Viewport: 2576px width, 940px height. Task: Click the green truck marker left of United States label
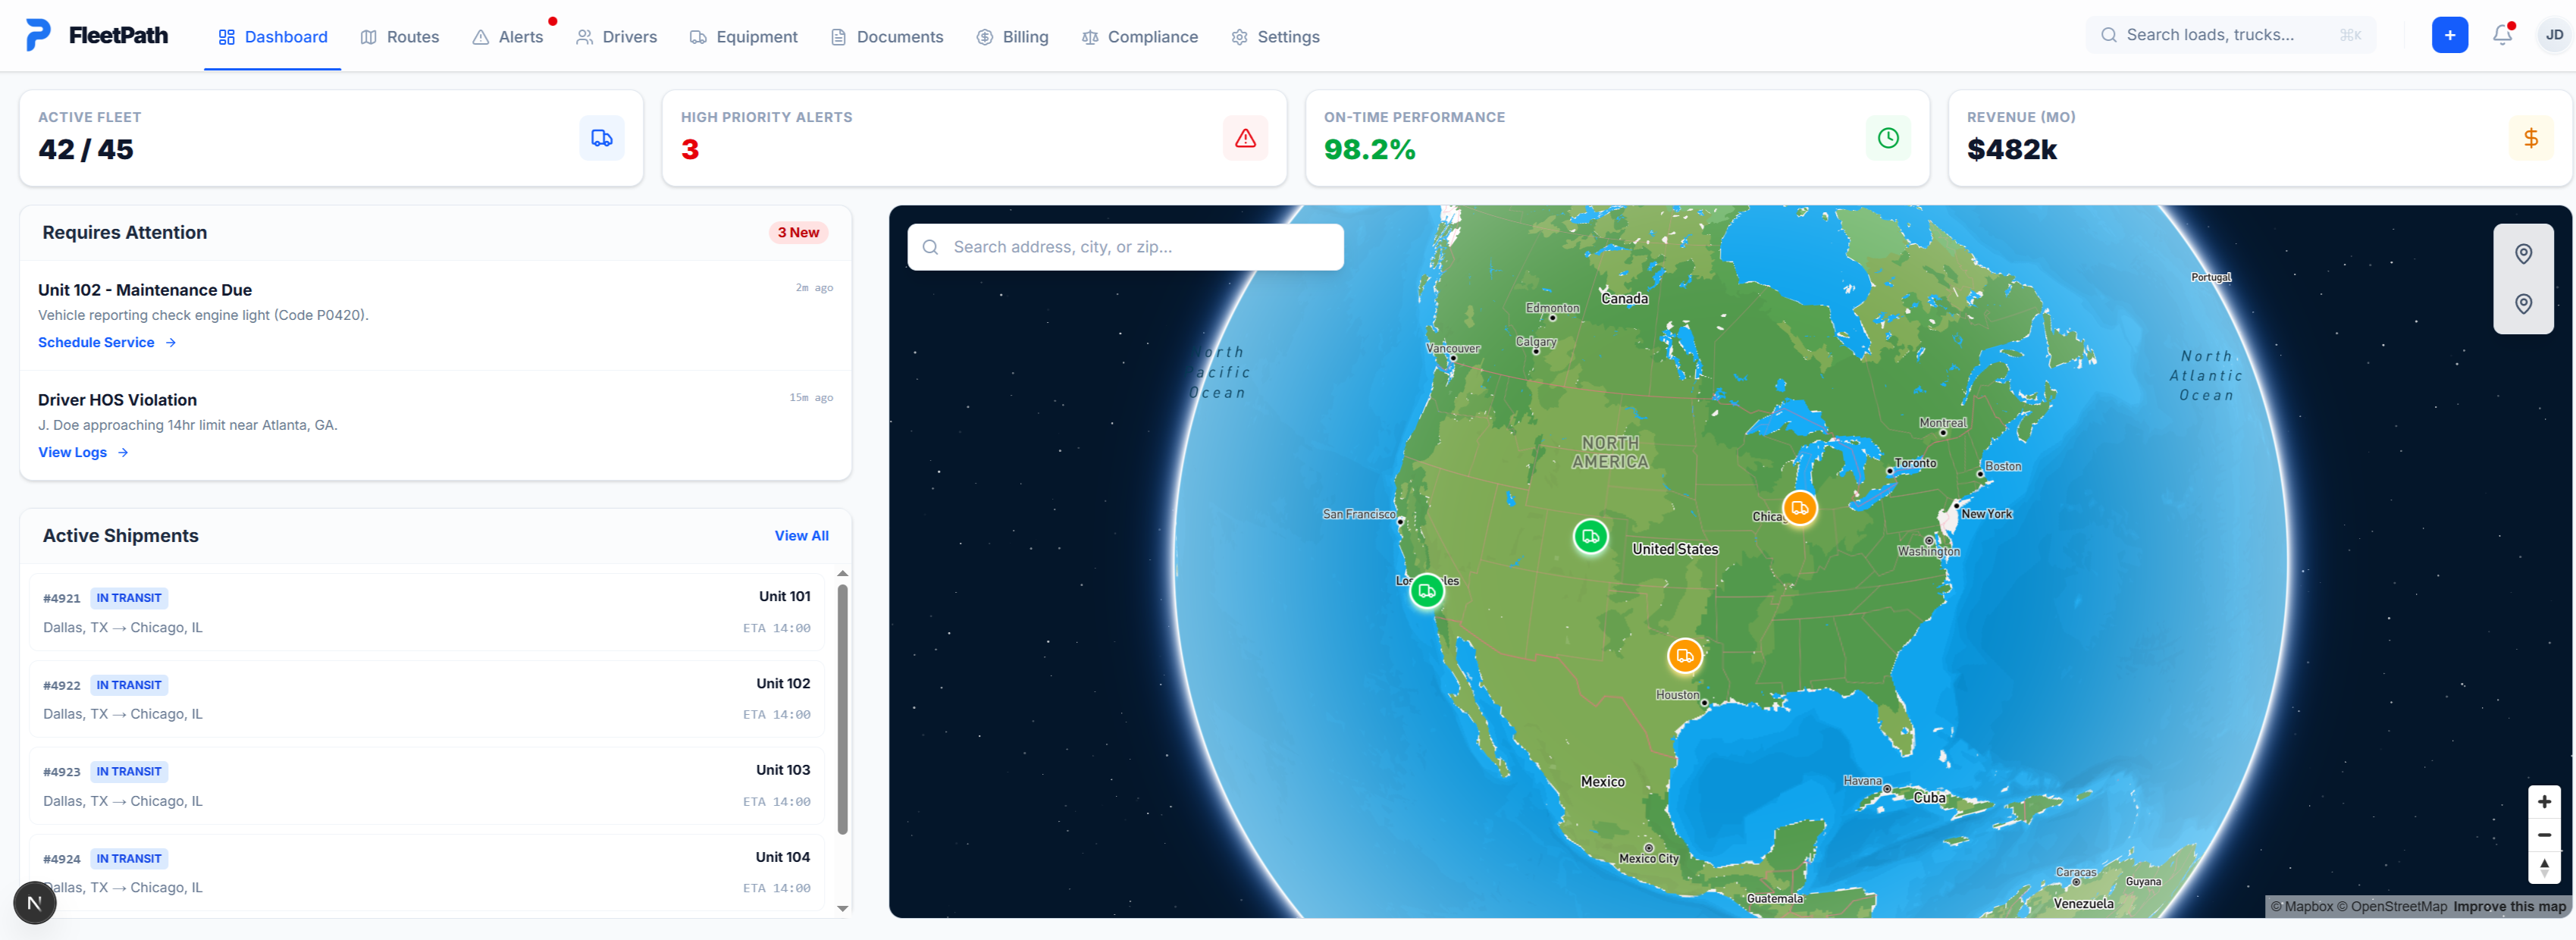point(1590,537)
